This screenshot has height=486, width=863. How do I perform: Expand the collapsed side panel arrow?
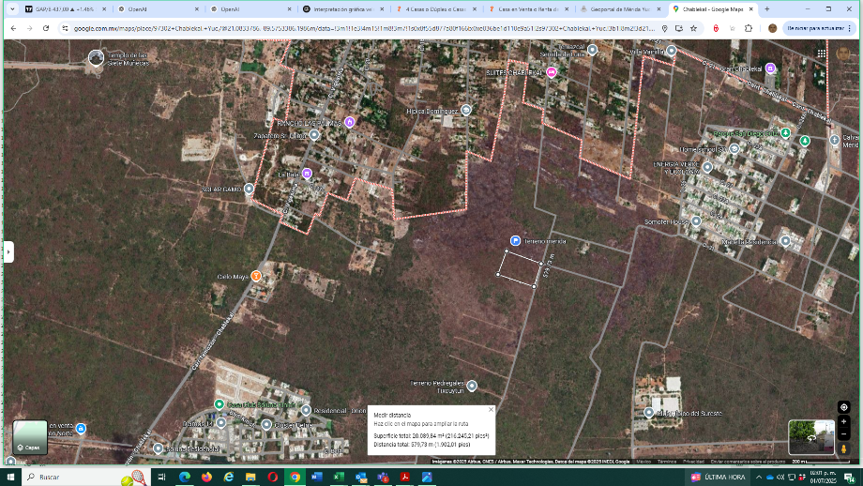click(8, 252)
